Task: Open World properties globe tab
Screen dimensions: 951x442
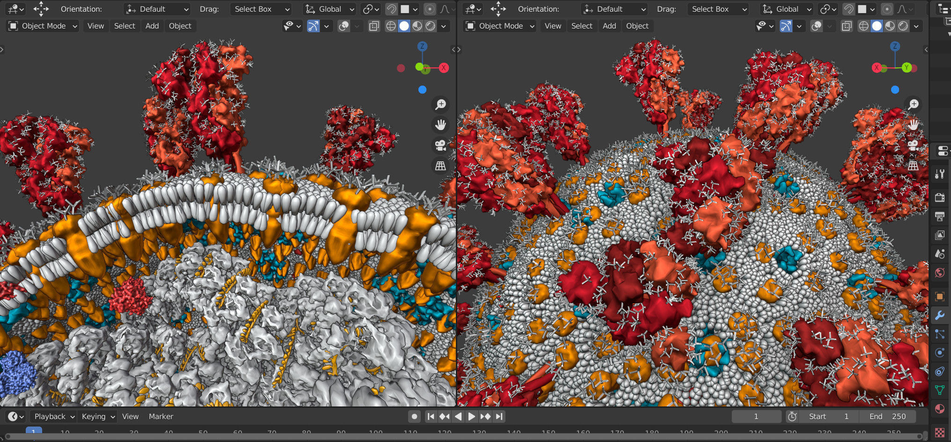Action: click(940, 272)
